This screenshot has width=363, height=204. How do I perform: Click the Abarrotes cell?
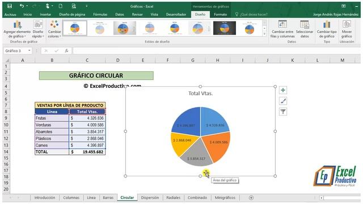coord(52,131)
